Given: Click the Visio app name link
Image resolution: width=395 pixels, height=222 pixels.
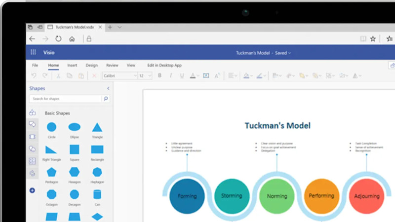Looking at the screenshot, I should [x=49, y=52].
